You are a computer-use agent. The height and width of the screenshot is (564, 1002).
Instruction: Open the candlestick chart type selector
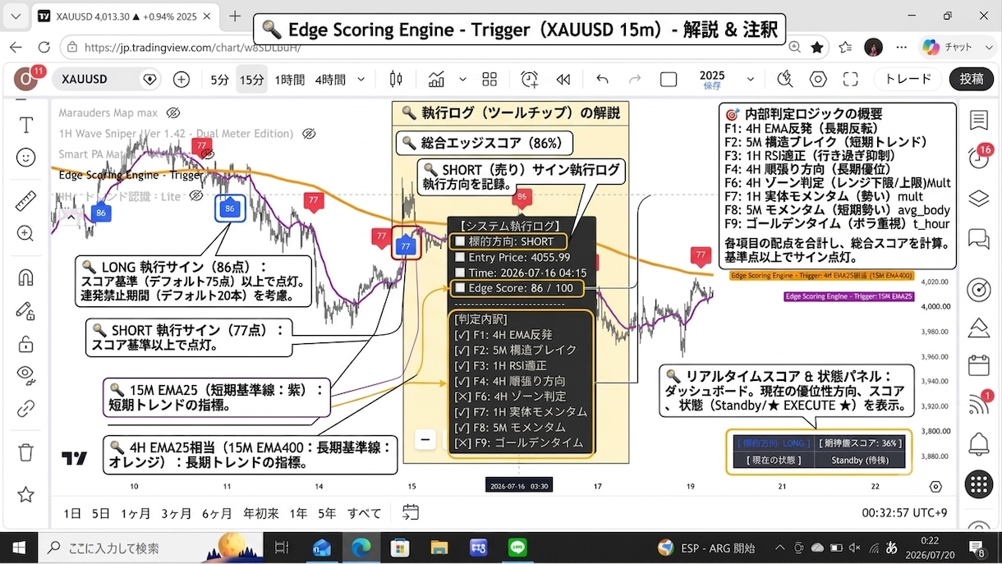coord(396,80)
